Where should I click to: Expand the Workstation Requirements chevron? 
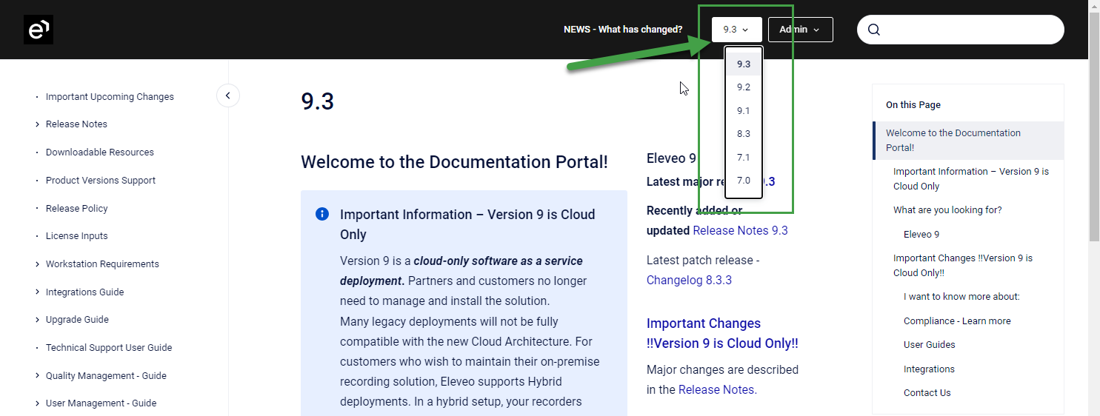37,264
